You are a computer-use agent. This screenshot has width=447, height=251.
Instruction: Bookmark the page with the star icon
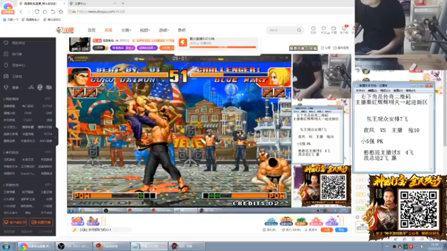click(x=61, y=12)
